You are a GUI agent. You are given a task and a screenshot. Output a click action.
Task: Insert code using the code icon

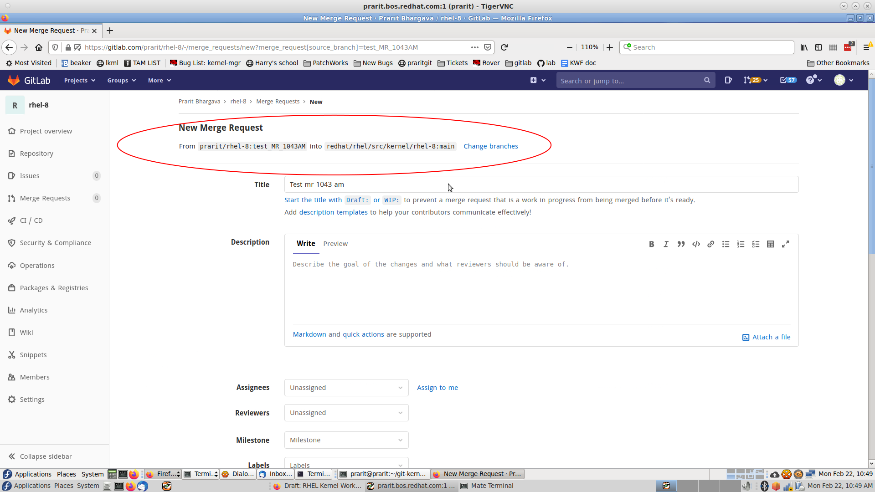point(696,244)
